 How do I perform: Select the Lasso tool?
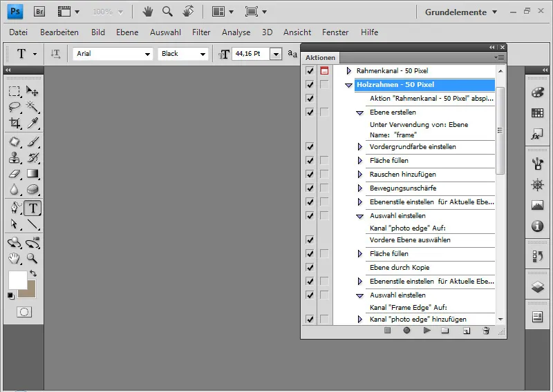14,107
